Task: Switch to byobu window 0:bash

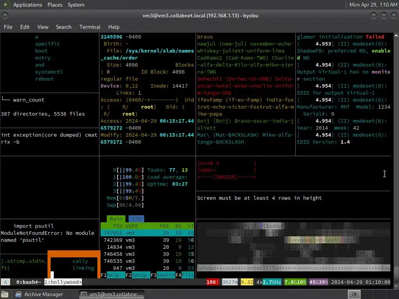Action: (x=28, y=282)
